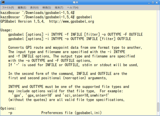Screen dimensions: 160x116
Task: Open the 編集(E) menu
Action: click(x=22, y=8)
